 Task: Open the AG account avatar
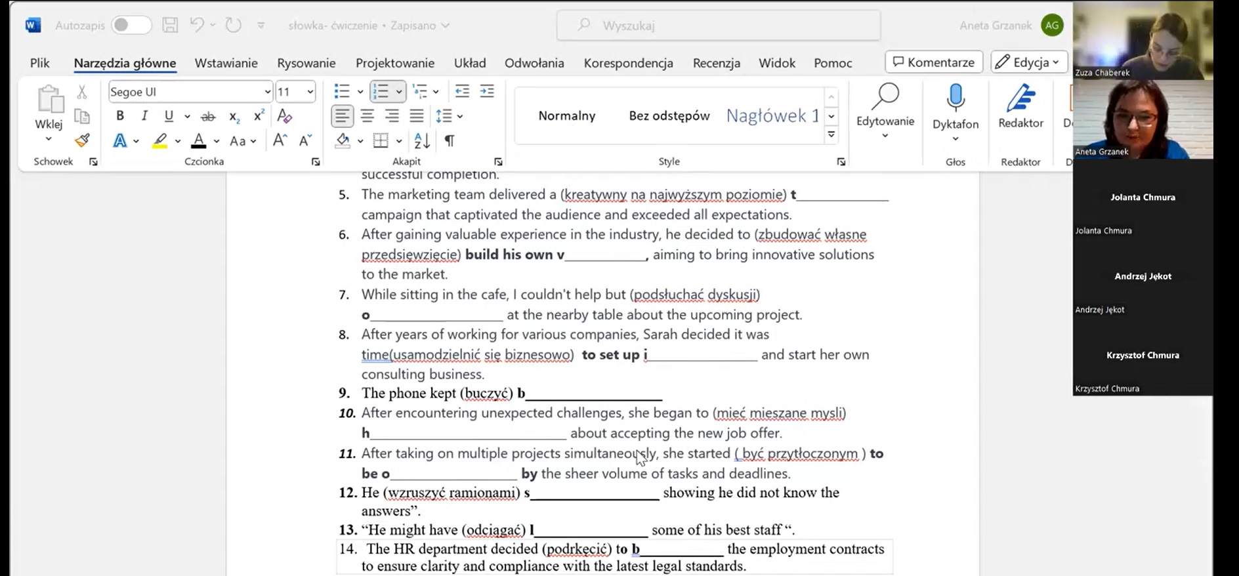point(1052,26)
